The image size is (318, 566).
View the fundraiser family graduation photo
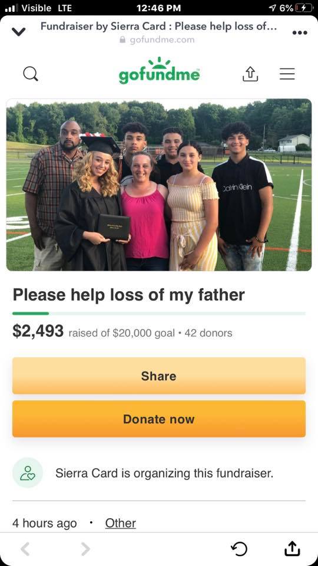pos(159,185)
